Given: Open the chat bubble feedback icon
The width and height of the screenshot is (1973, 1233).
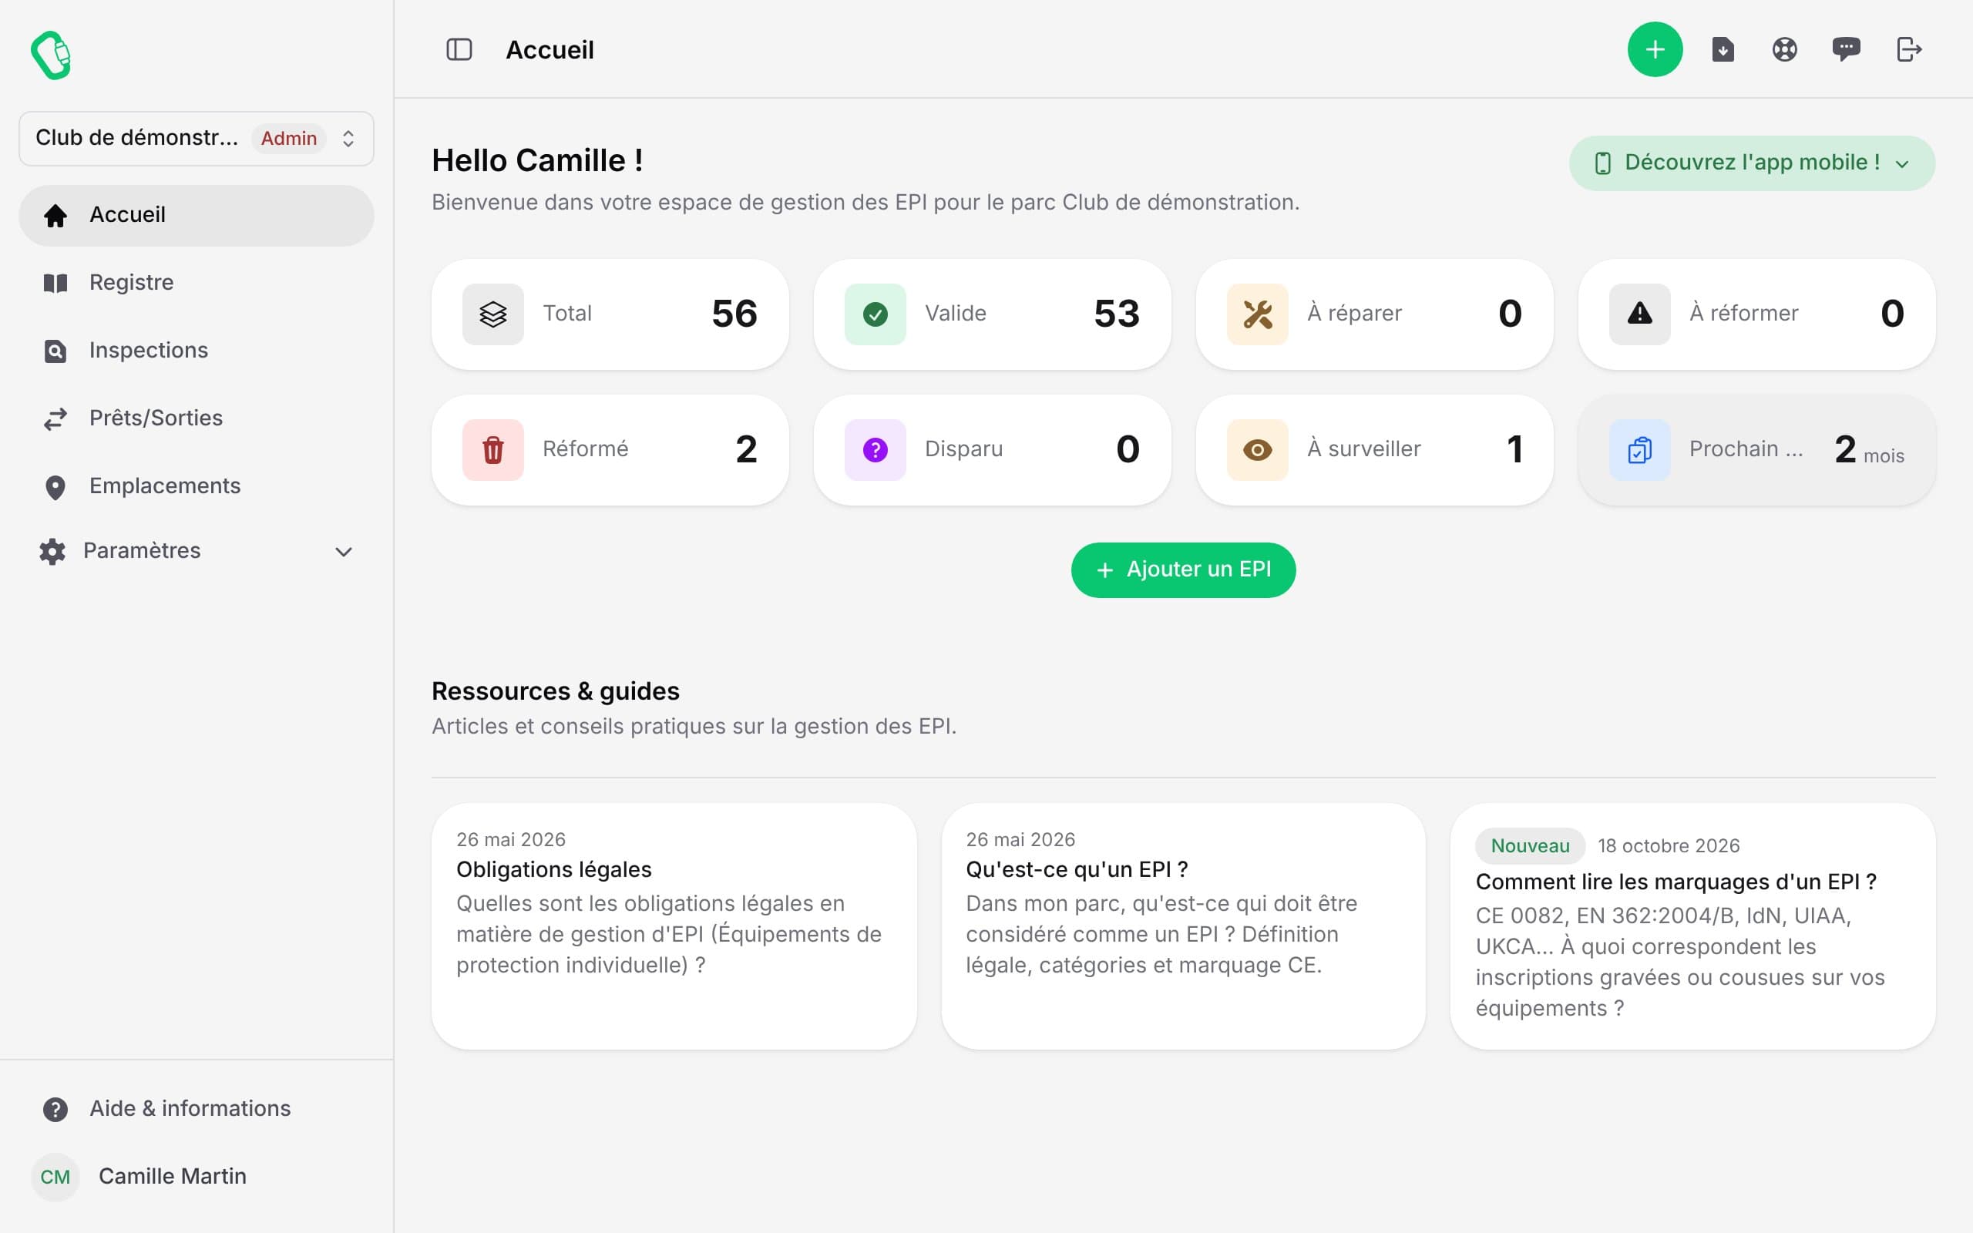Looking at the screenshot, I should pyautogui.click(x=1847, y=50).
